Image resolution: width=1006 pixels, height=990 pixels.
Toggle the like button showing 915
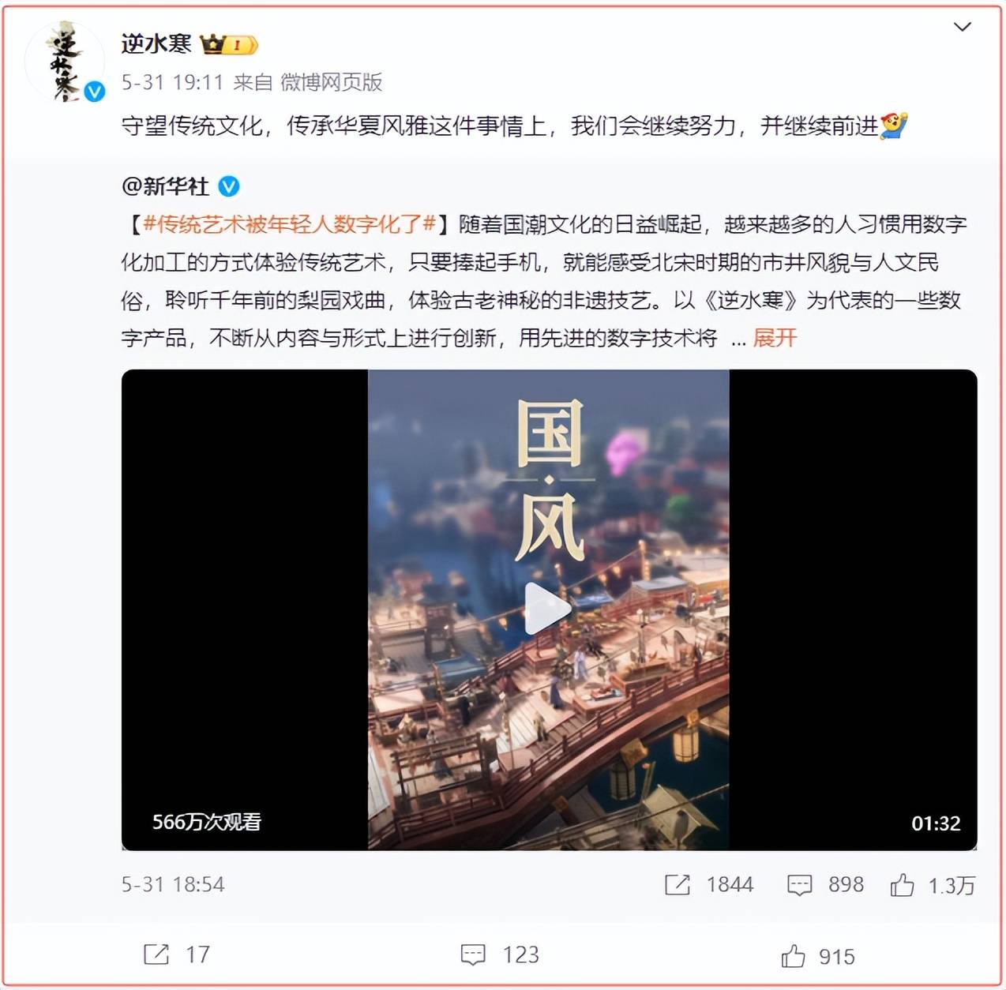coord(793,956)
